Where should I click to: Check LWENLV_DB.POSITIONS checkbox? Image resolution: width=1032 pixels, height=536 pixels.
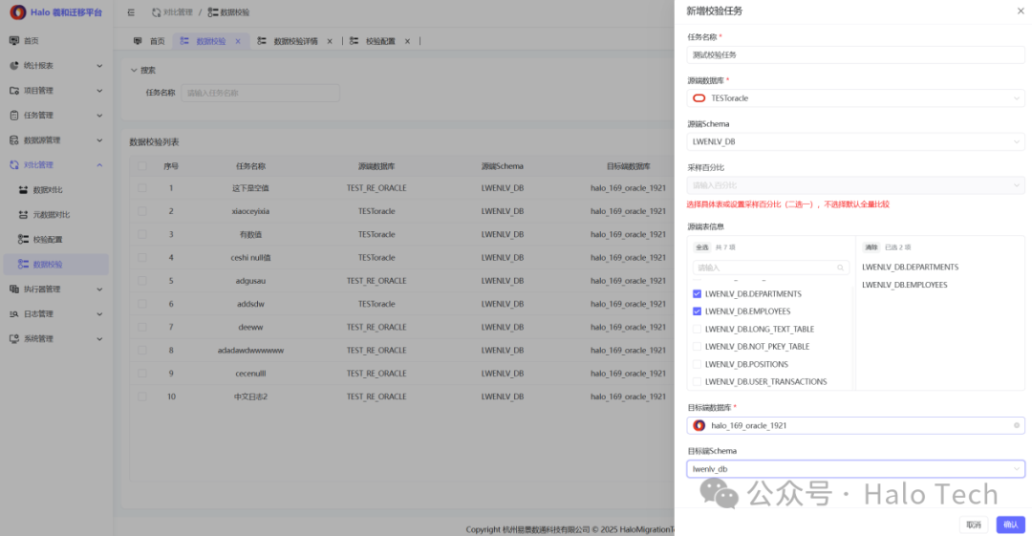(697, 364)
